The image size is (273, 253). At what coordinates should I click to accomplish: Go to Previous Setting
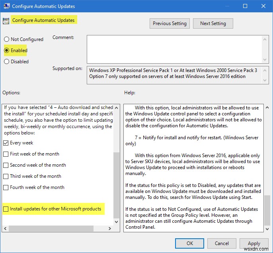170,23
